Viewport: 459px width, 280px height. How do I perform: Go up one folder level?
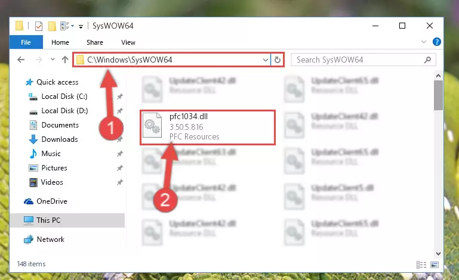65,60
